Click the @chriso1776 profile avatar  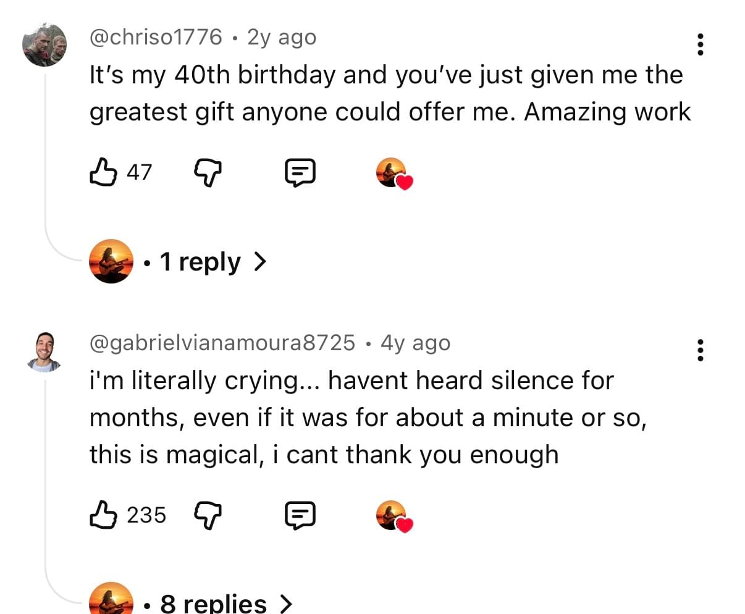tap(44, 44)
